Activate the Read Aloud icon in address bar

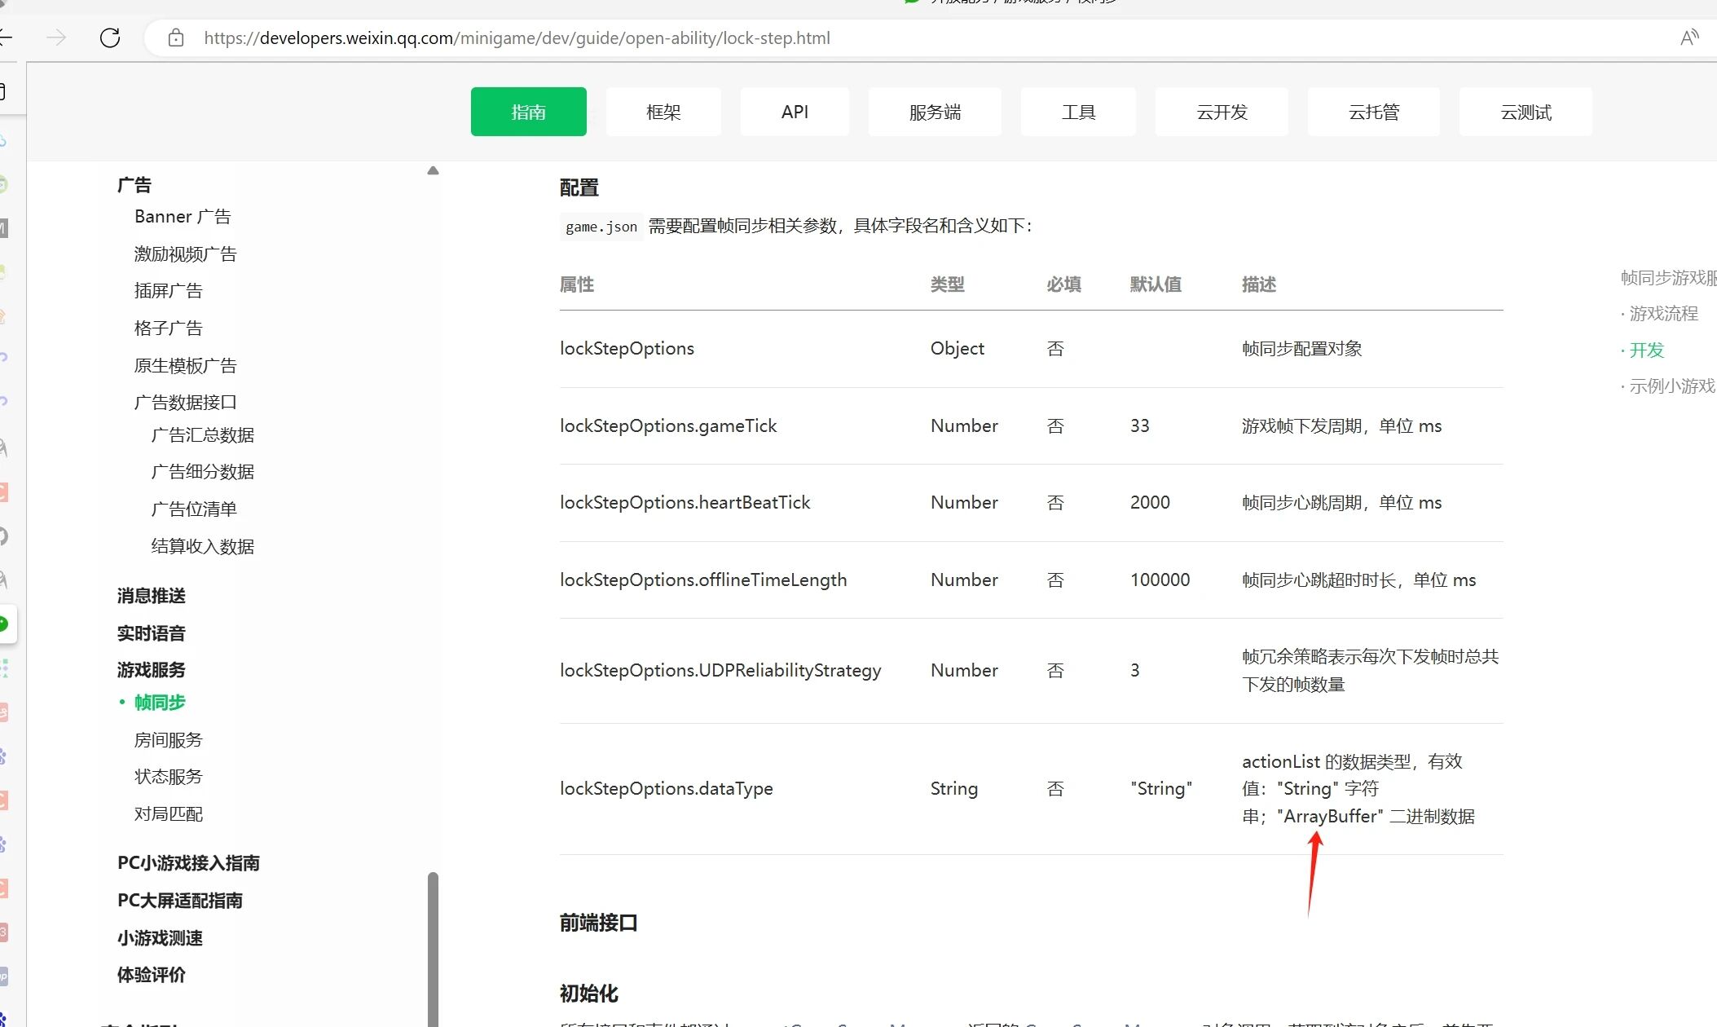click(1689, 37)
